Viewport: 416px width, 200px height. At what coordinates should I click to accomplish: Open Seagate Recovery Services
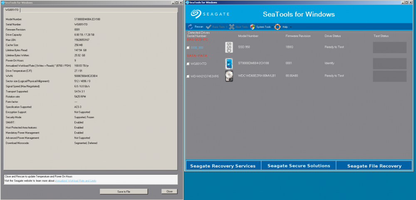pyautogui.click(x=223, y=166)
